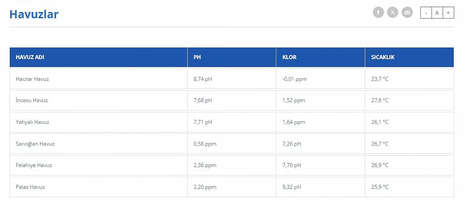
Task: Click the email envelope share icon
Action: pyautogui.click(x=407, y=13)
